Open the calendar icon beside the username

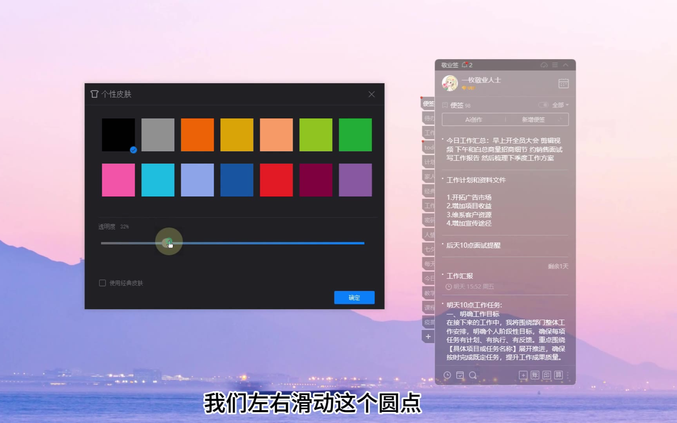[563, 83]
